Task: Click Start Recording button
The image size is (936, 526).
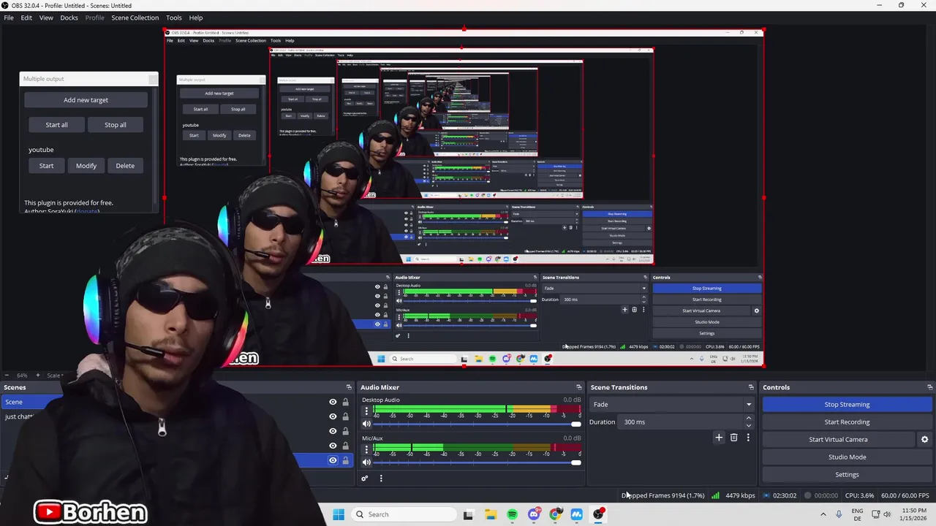Action: pyautogui.click(x=847, y=422)
